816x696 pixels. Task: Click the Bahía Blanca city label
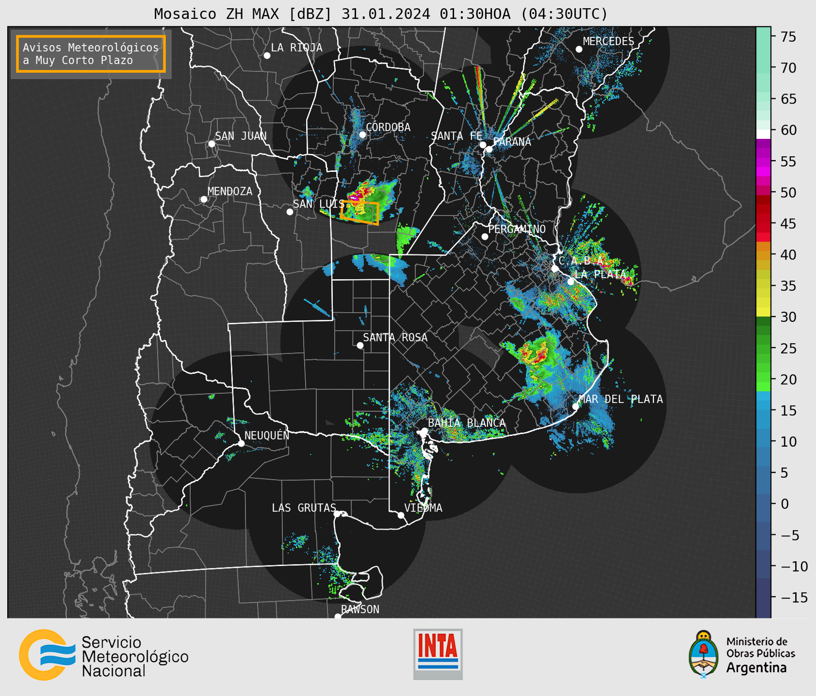pos(467,423)
